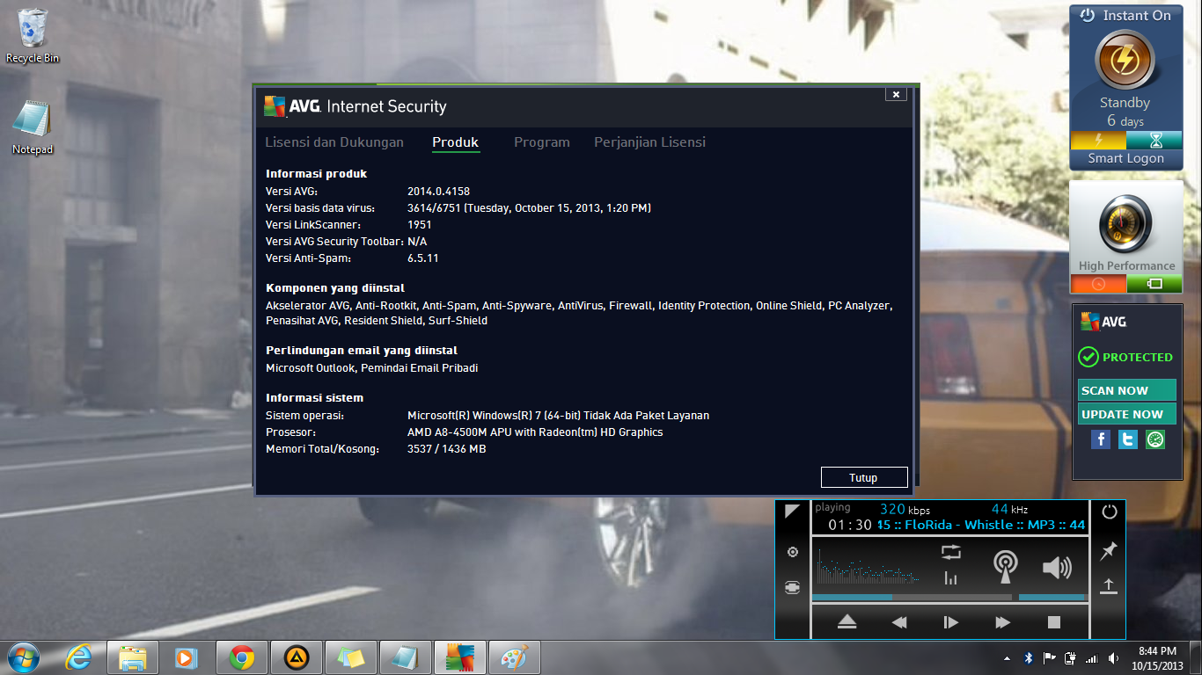Click the power plug tray icon
Viewport: 1202px width, 675px height.
[x=1071, y=658]
